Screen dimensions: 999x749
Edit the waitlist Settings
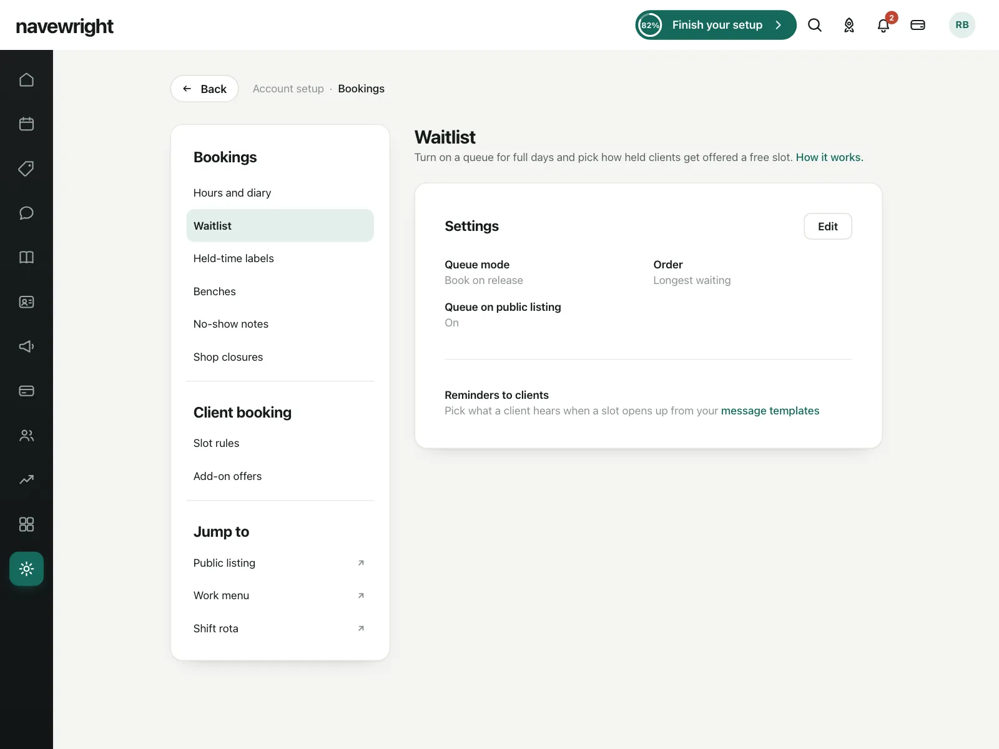pos(828,227)
